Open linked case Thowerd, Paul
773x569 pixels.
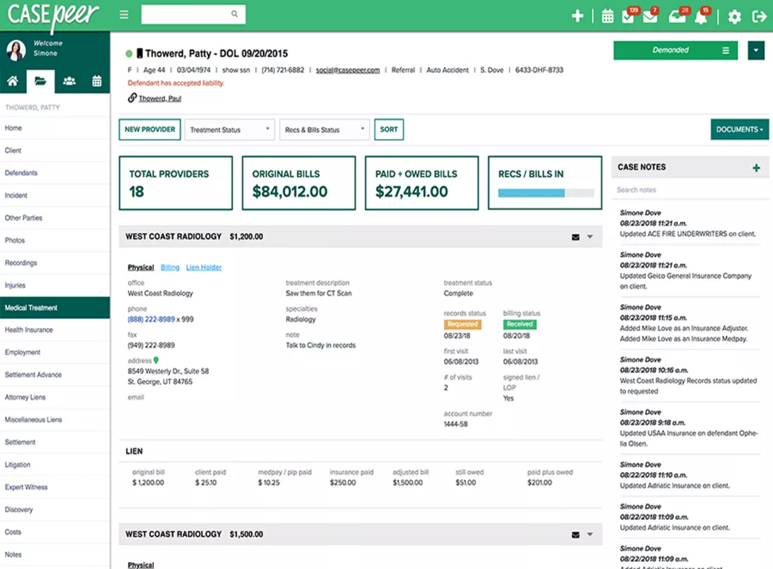click(x=160, y=98)
